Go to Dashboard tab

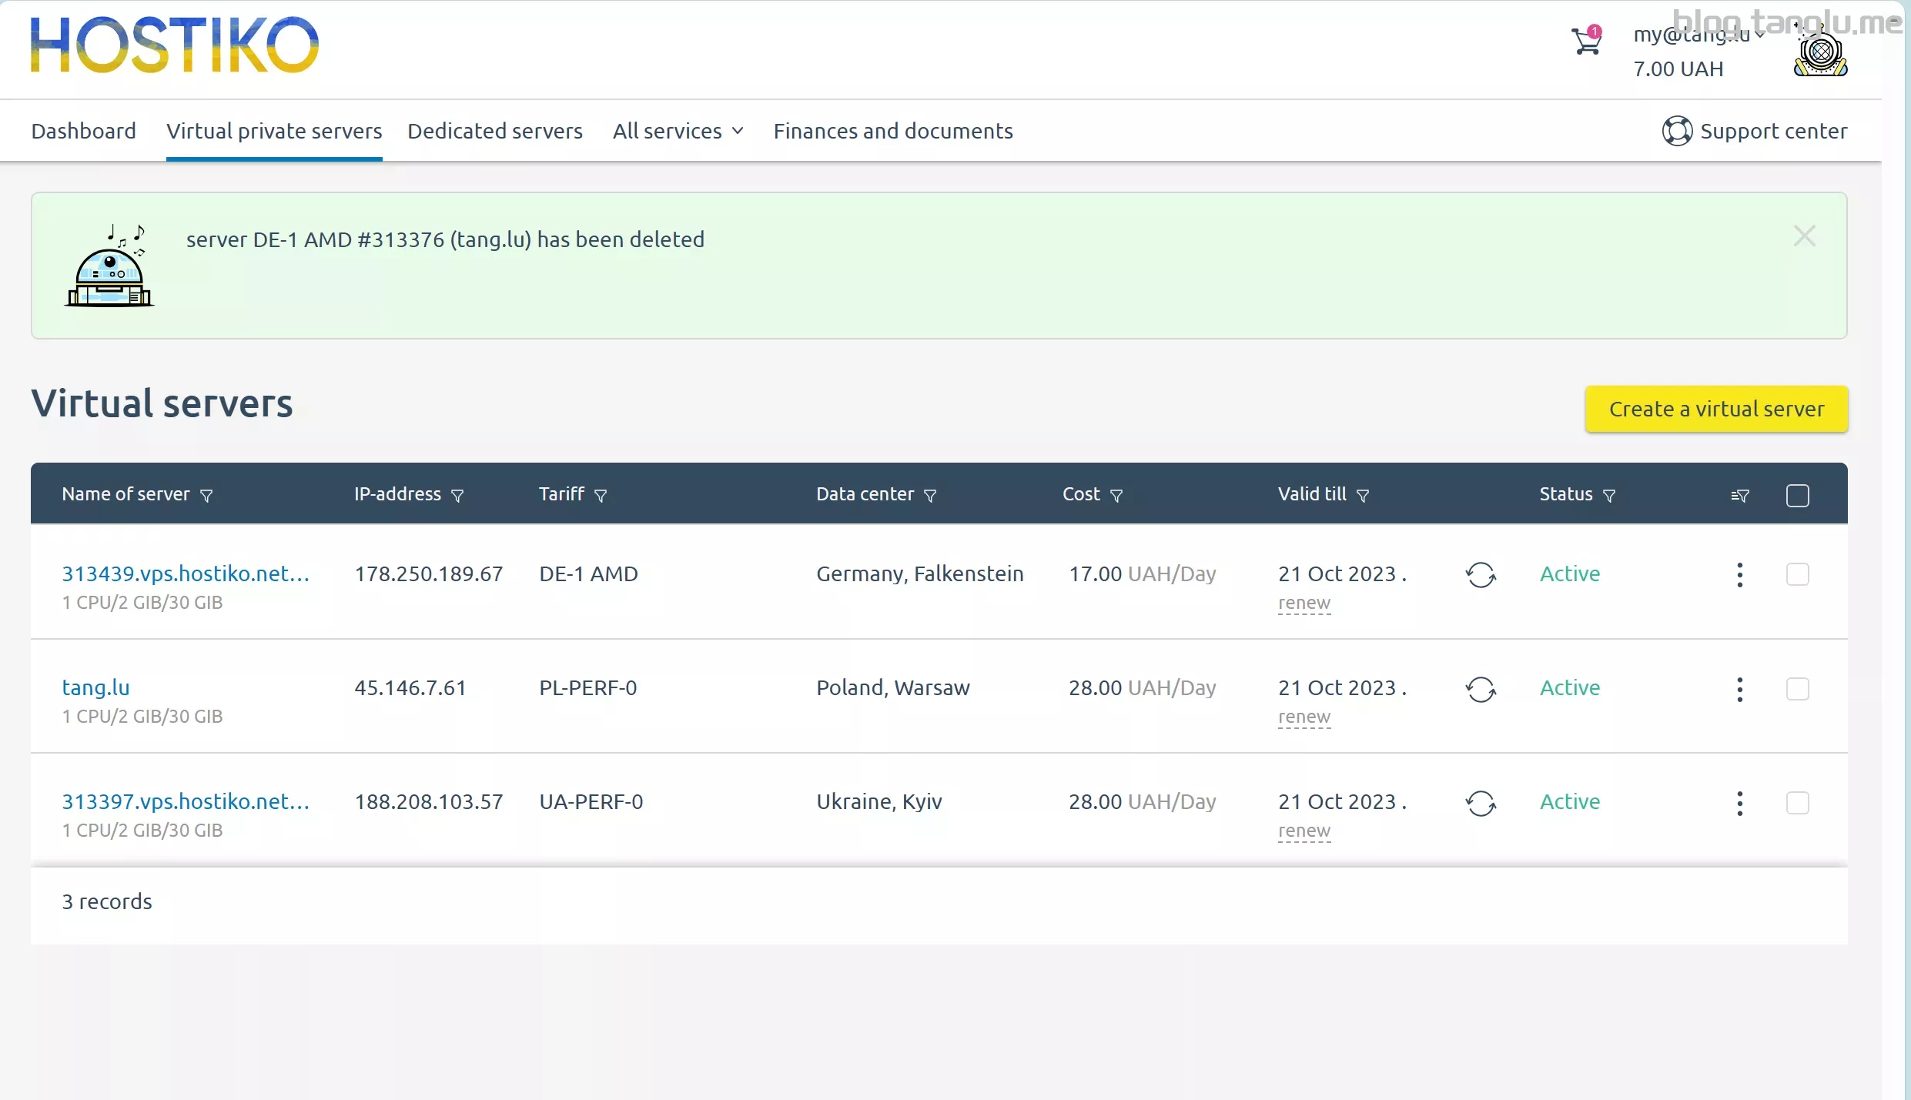tap(84, 131)
